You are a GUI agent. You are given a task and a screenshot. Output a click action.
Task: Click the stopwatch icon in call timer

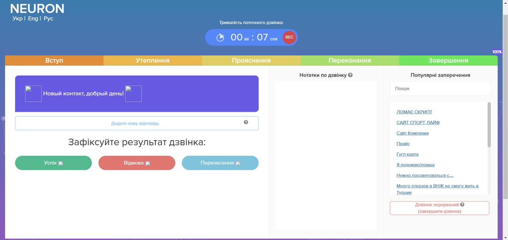[220, 37]
